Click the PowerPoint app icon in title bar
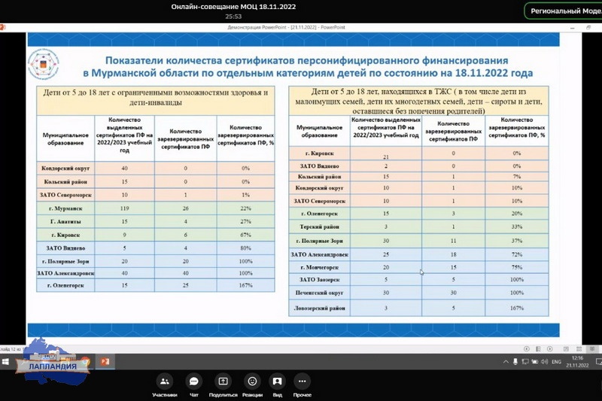This screenshot has width=602, height=401. pos(2,28)
